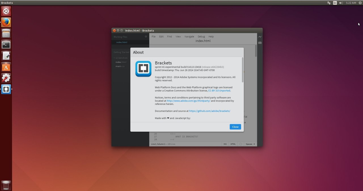The image size is (363, 191).
Task: Open the Debug menu in Brackets
Action: pyautogui.click(x=201, y=37)
